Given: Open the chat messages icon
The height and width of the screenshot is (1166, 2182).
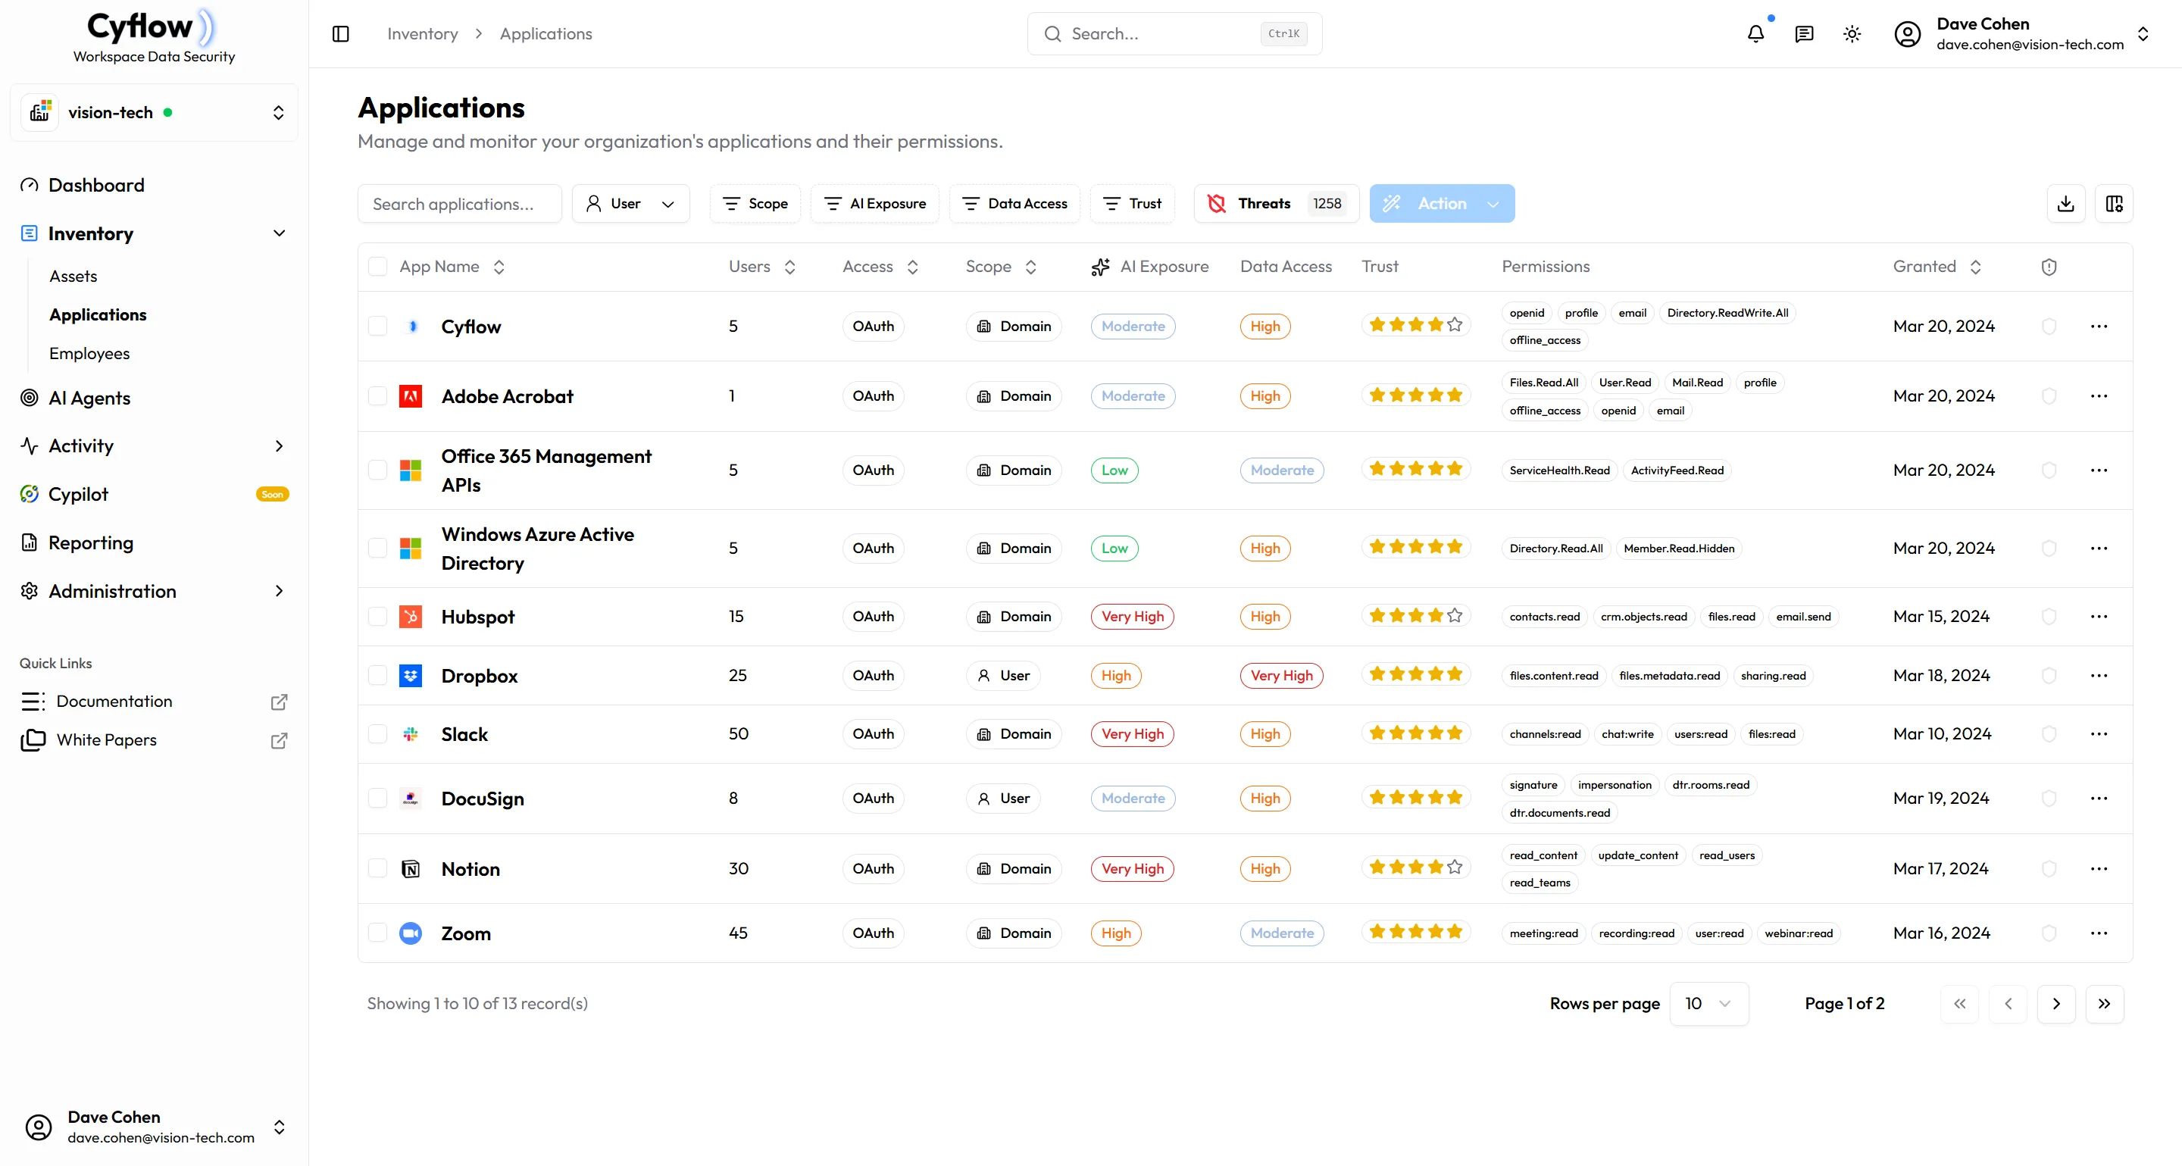Looking at the screenshot, I should pos(1804,34).
